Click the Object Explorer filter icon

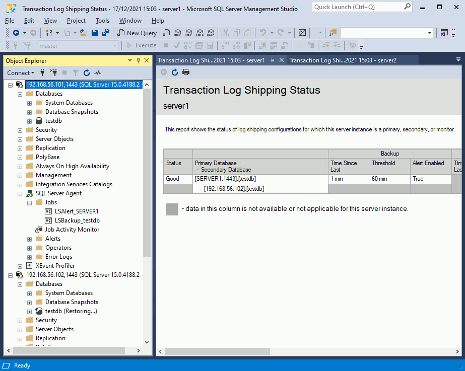(x=76, y=72)
